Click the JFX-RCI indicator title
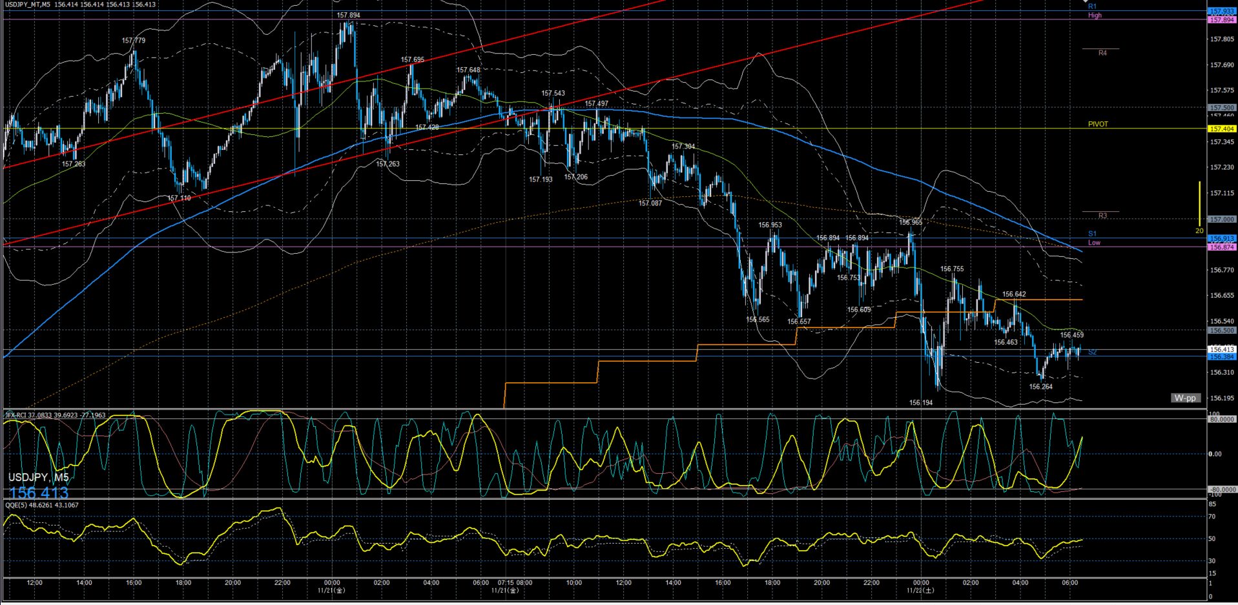The image size is (1238, 605). (55, 415)
